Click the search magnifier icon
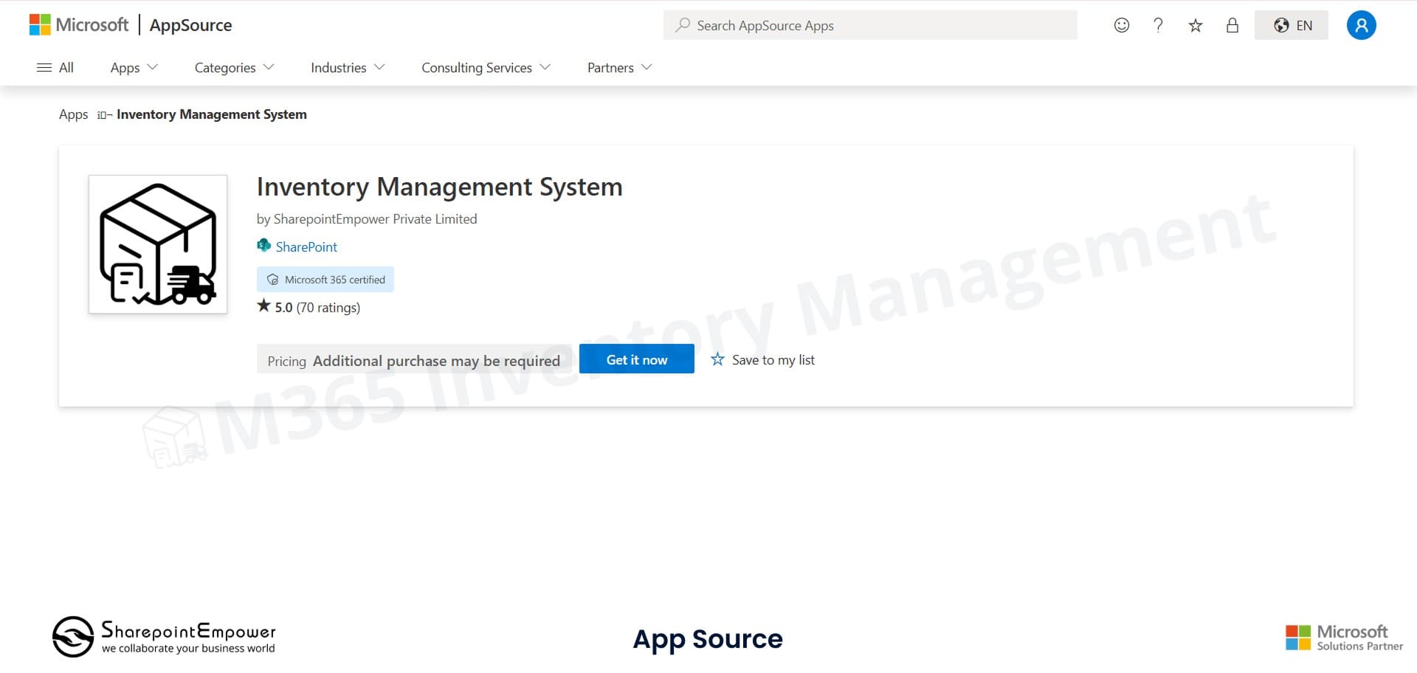This screenshot has width=1417, height=673. coord(683,25)
